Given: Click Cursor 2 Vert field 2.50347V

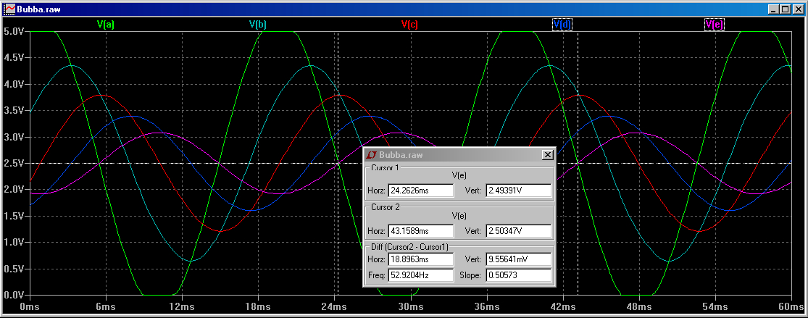Looking at the screenshot, I should [x=518, y=230].
